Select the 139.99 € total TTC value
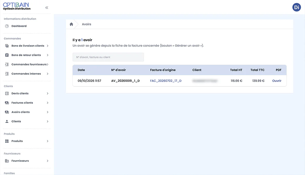Viewport: 305px width, 175px height. (x=258, y=81)
